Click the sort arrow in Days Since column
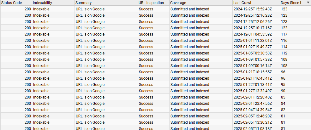 click(x=308, y=3)
